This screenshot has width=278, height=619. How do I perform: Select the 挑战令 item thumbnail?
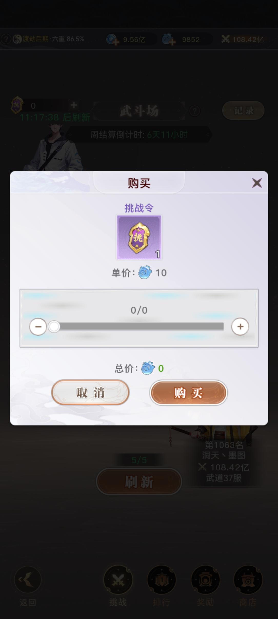point(139,237)
